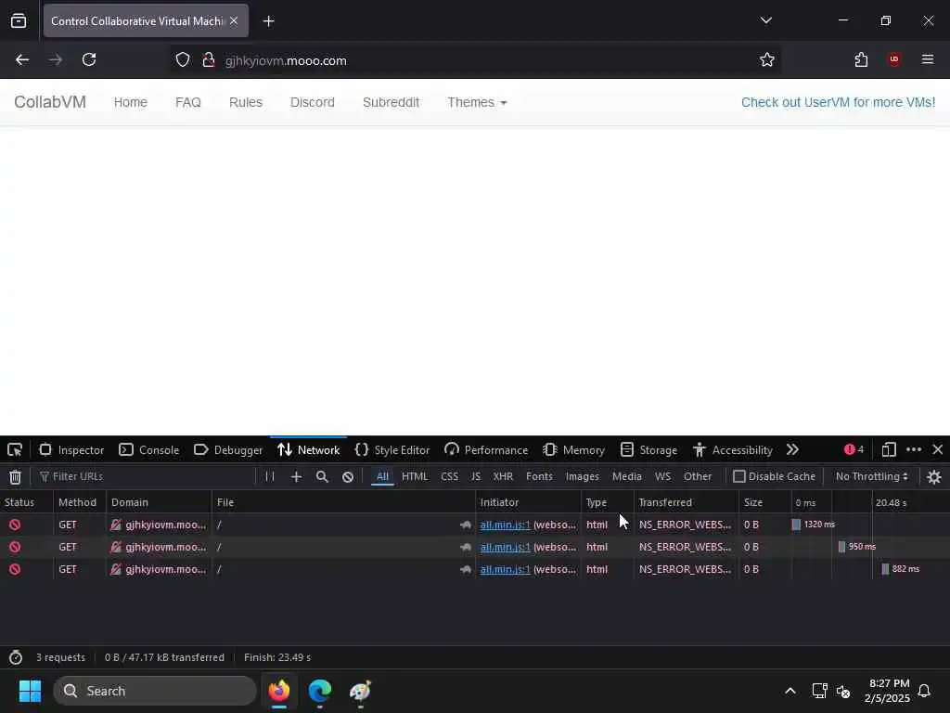Open the Firefox application menu

click(928, 59)
